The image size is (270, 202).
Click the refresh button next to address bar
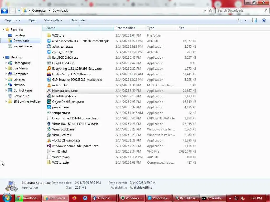(x=210, y=11)
